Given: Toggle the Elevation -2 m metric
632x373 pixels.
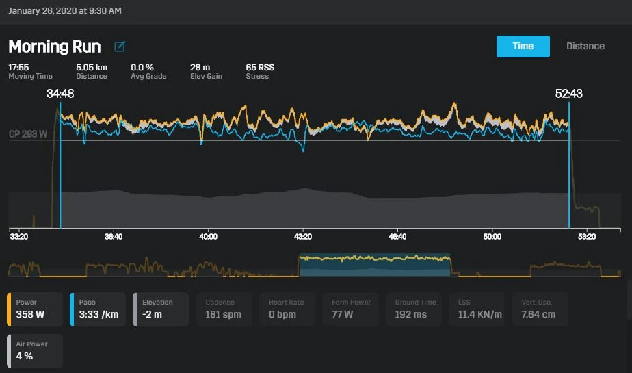Looking at the screenshot, I should click(161, 309).
